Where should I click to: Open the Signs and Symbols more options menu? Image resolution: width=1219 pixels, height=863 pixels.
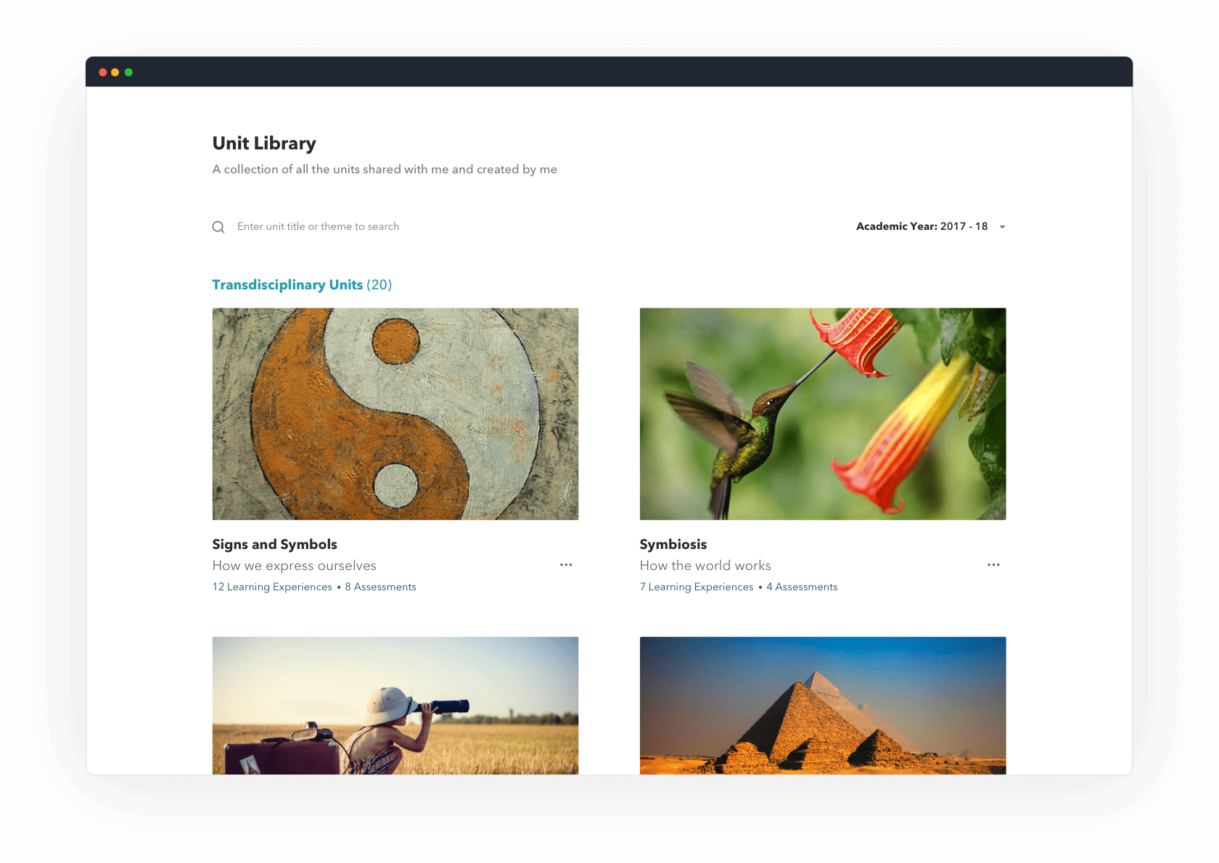click(x=566, y=565)
